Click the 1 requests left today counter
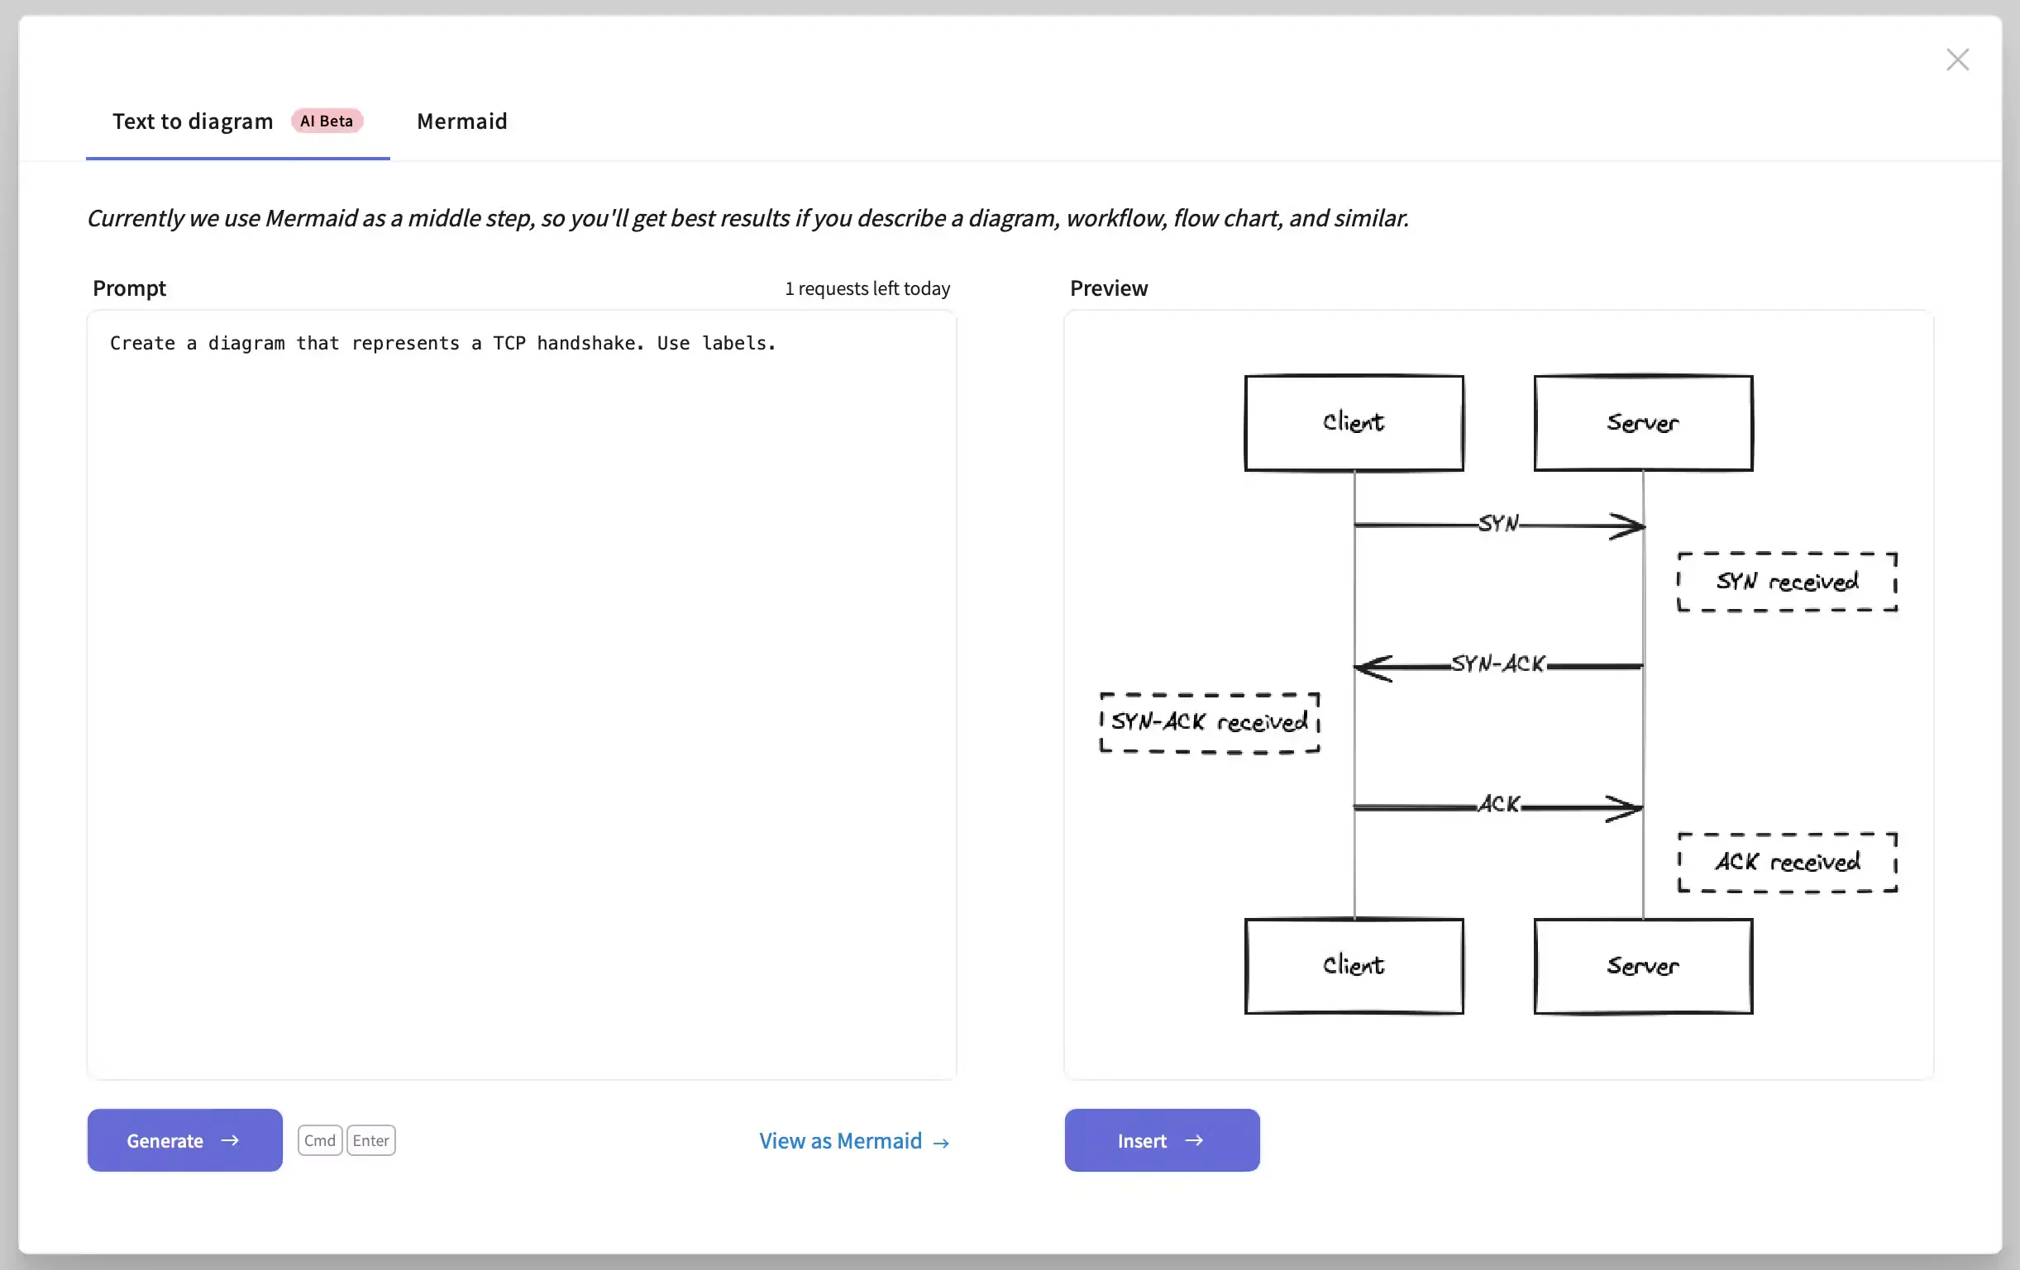The width and height of the screenshot is (2020, 1270). pos(868,287)
